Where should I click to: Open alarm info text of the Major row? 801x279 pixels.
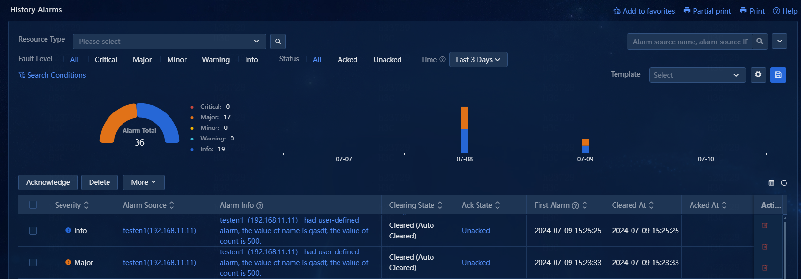294,263
